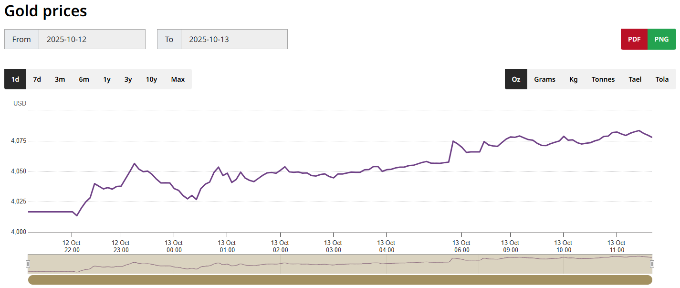This screenshot has height=288, width=680.
Task: Select the 1y time range
Action: (x=107, y=79)
